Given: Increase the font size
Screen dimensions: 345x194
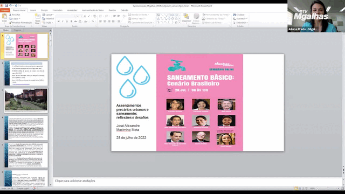Looking at the screenshot, I should coord(85,16).
